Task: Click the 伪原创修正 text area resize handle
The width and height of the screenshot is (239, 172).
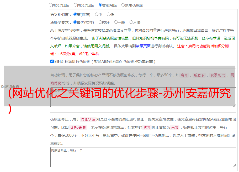Action: click(234, 165)
